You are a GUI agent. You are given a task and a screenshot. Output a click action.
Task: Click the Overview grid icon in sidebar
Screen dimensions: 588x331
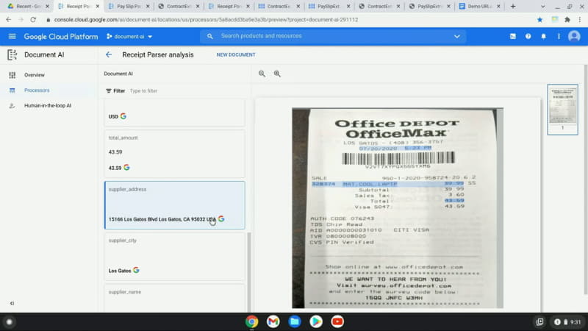tap(12, 75)
